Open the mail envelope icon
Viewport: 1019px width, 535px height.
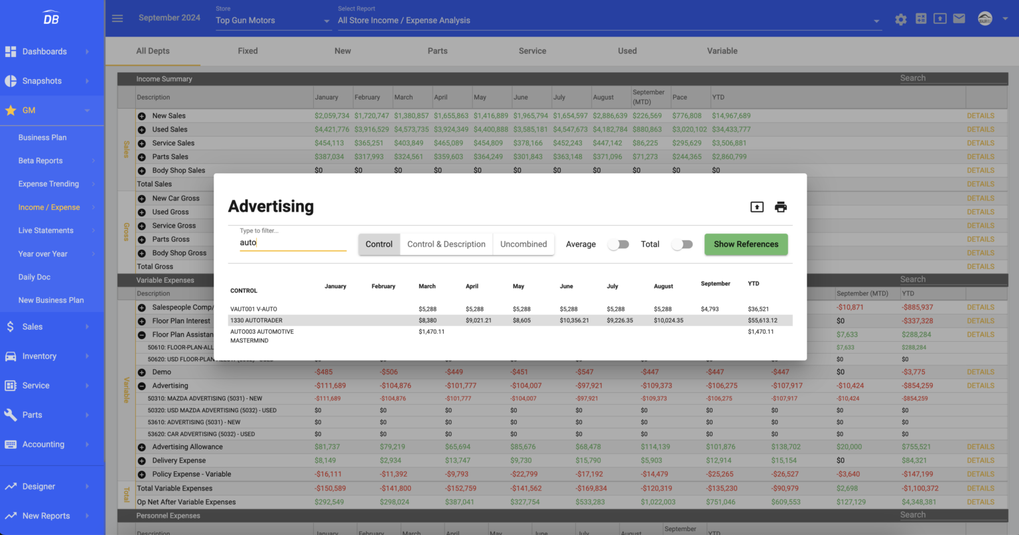click(959, 19)
